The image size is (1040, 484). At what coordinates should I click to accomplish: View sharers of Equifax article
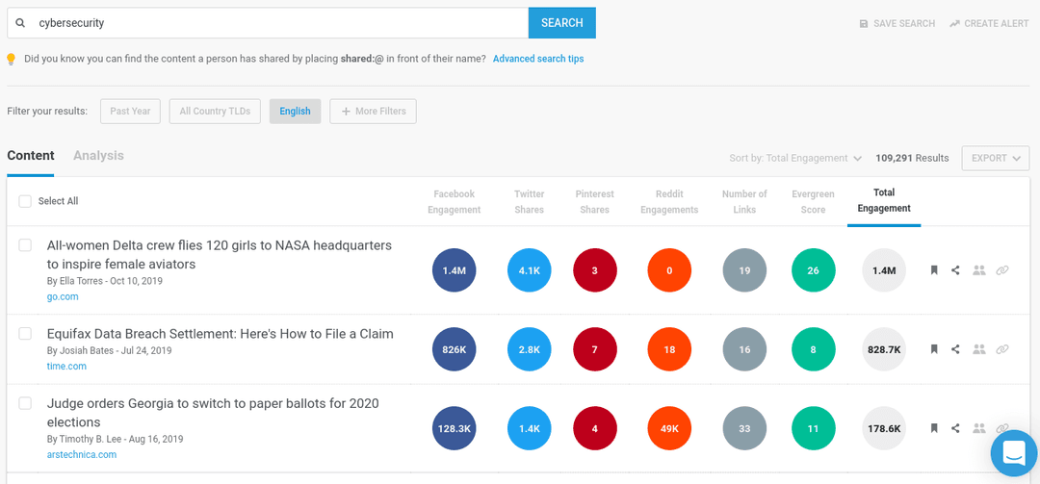click(979, 348)
